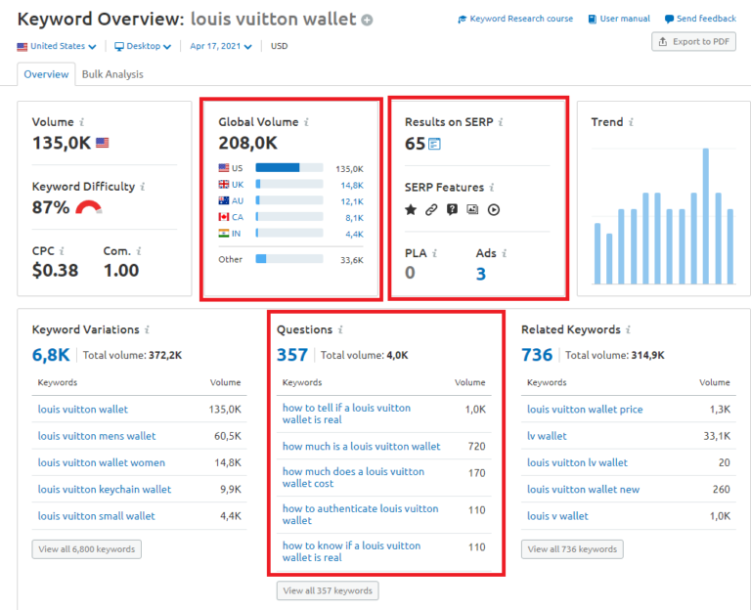Open the Apr 17, 2021 date dropdown
This screenshot has height=610, width=751.
(221, 46)
